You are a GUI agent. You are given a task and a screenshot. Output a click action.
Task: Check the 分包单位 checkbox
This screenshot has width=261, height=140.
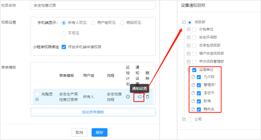coord(194,29)
